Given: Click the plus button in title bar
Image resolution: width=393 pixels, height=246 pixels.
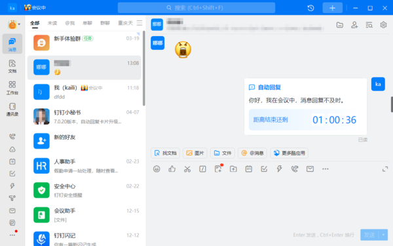Looking at the screenshot, I should click(x=332, y=8).
